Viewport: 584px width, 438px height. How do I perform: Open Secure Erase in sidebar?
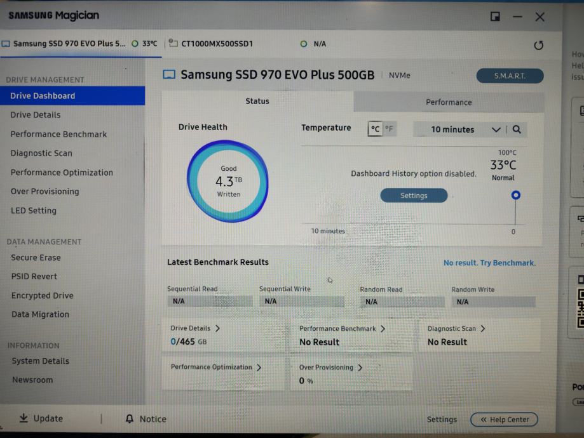click(36, 258)
